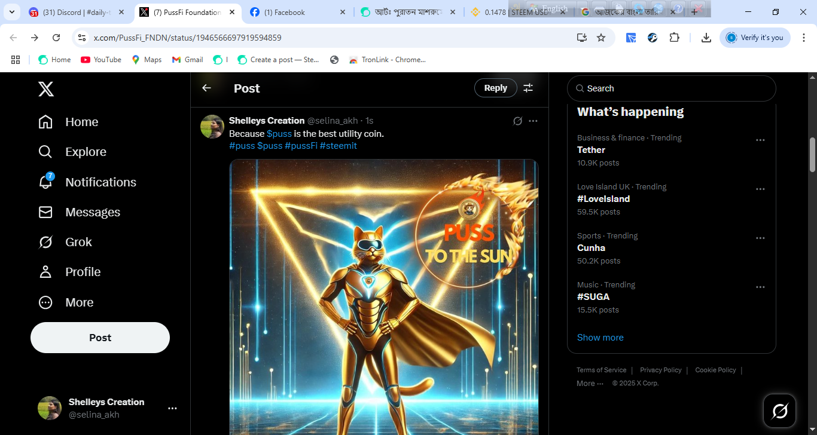Click the Shelleys Creation name on post

(267, 121)
